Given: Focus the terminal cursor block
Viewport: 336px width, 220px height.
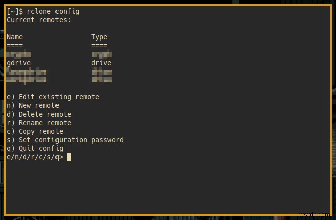Looking at the screenshot, I should 69,157.
